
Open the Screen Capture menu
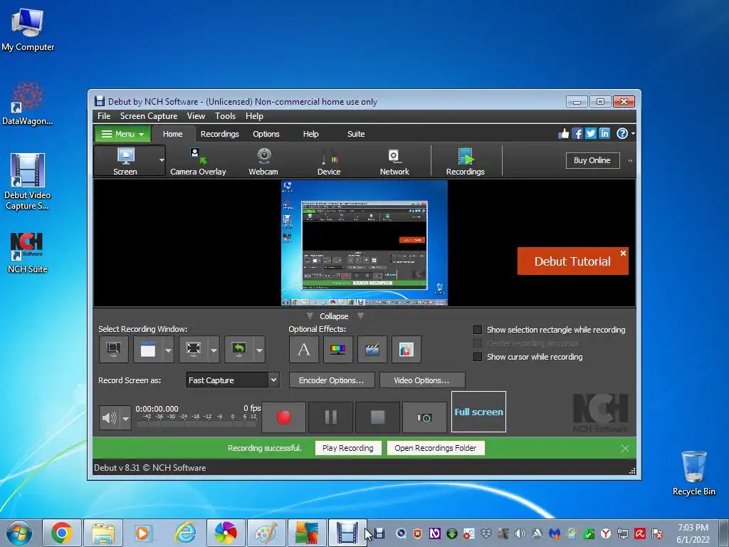click(149, 116)
